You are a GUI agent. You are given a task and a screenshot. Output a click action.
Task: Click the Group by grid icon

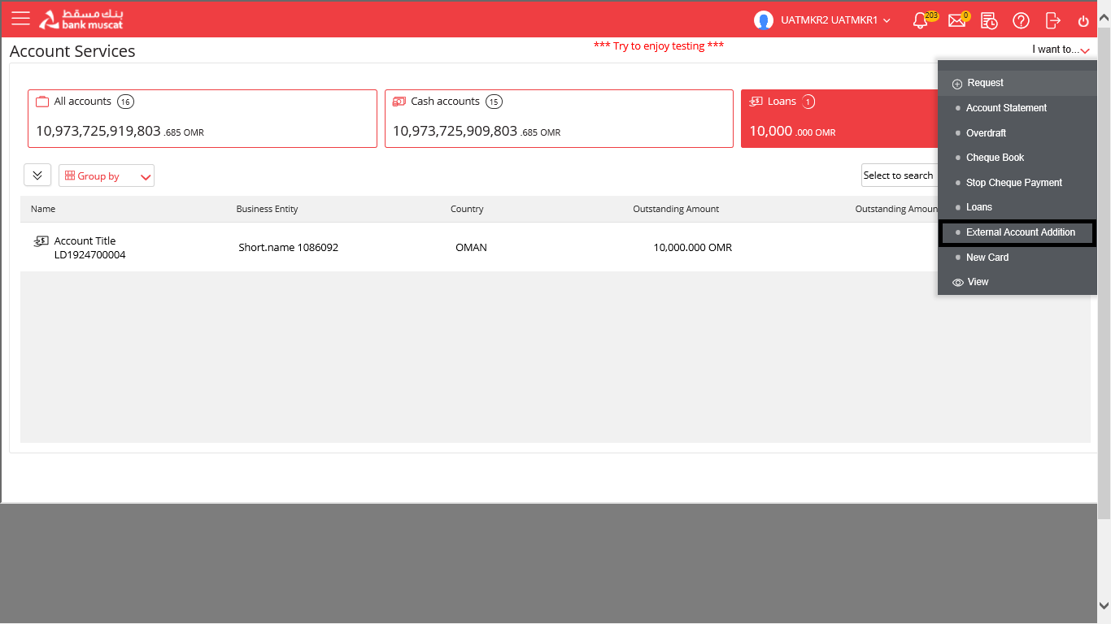[70, 175]
